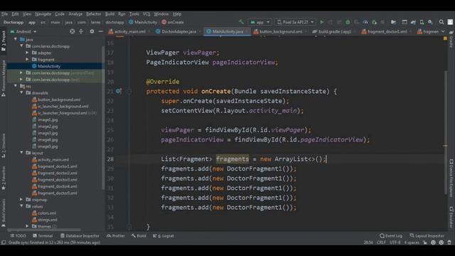Click the Profile app gauge icon
Viewport: 455px width, 256px height.
point(365,22)
